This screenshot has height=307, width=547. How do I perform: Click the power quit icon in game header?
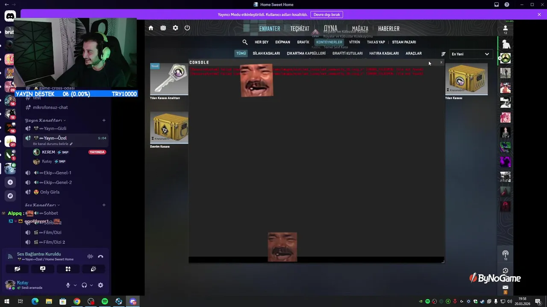(187, 28)
